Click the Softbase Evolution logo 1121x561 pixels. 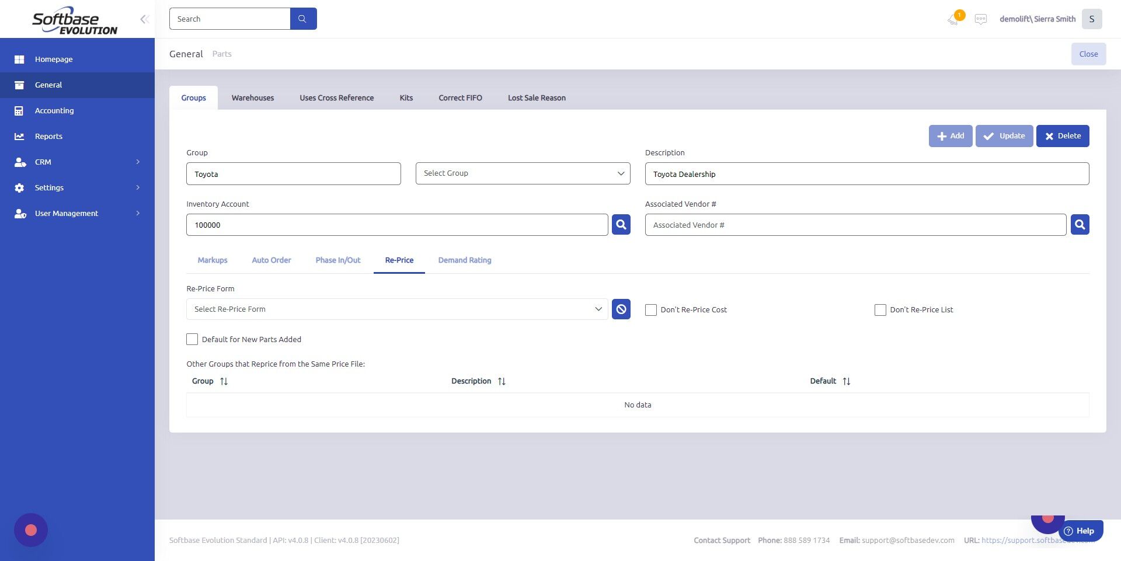point(75,20)
